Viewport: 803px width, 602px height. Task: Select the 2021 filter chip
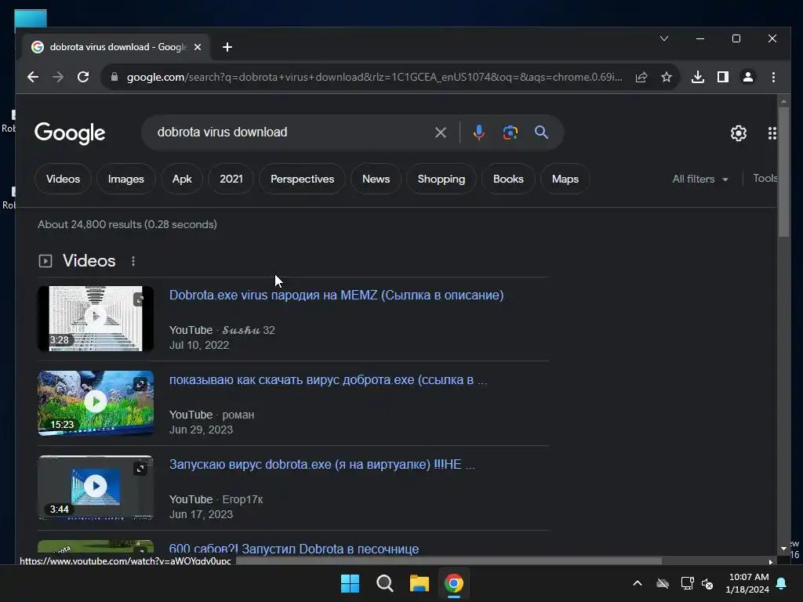point(231,180)
